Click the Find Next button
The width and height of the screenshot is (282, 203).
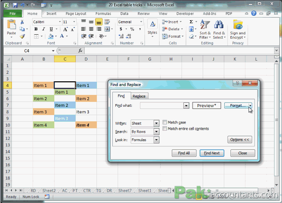tap(212, 153)
